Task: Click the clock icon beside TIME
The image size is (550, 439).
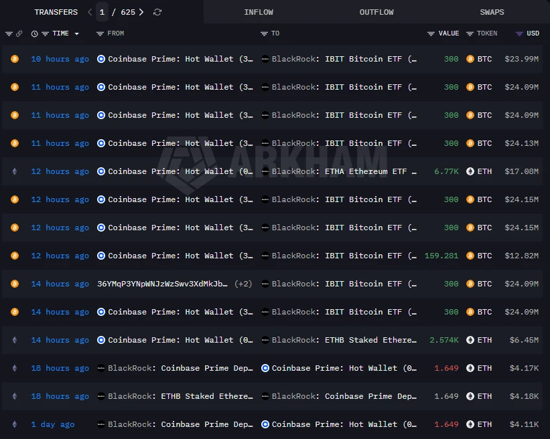Action: (x=34, y=33)
